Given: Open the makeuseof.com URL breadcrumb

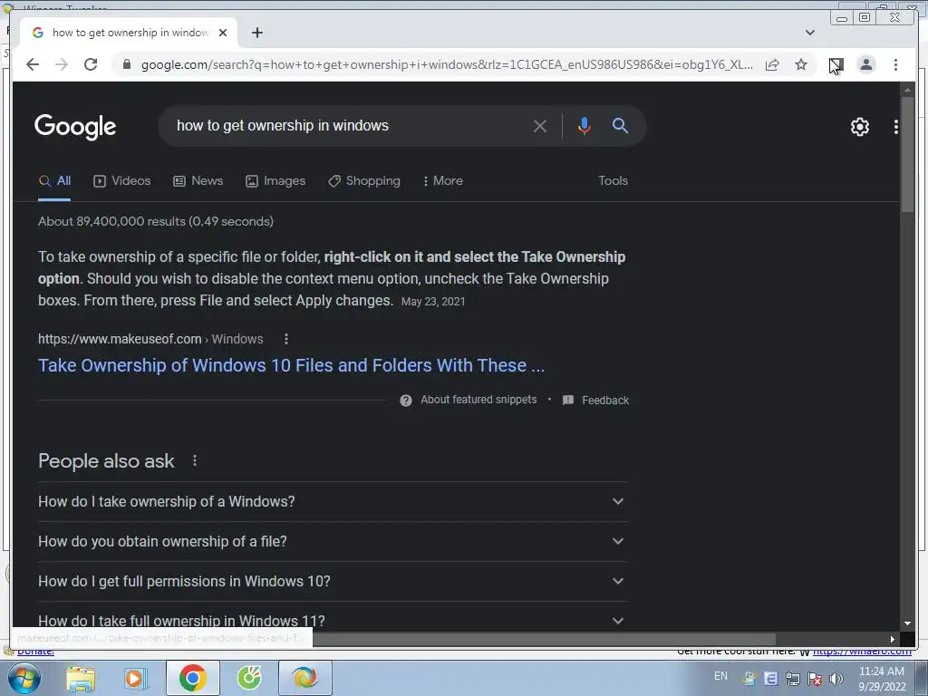Looking at the screenshot, I should click(150, 339).
